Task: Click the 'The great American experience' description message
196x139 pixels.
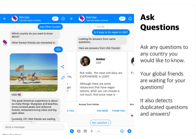Action: [x=35, y=107]
